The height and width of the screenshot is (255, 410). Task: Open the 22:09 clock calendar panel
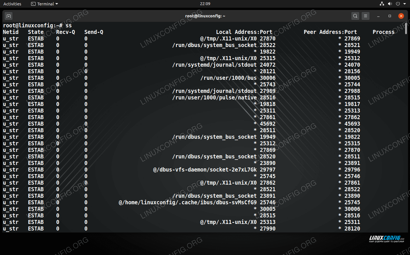pyautogui.click(x=205, y=4)
